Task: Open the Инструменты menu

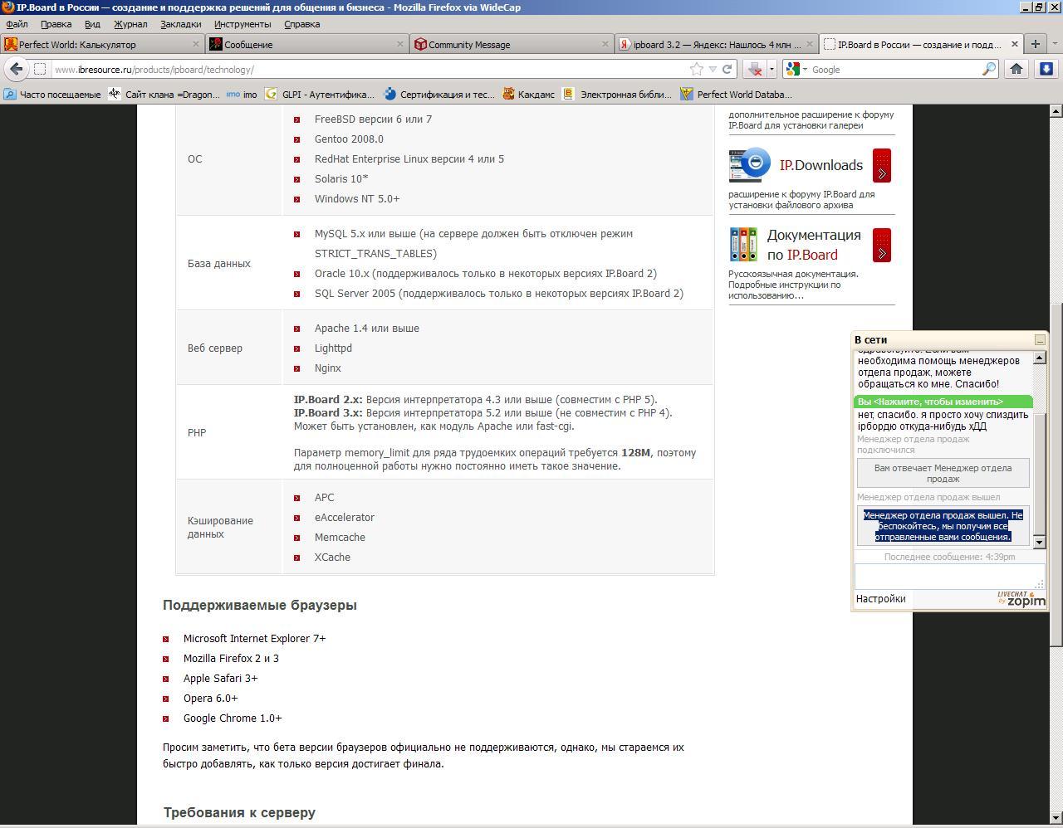Action: point(242,24)
